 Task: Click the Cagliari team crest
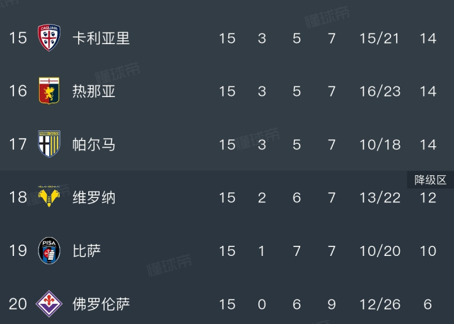click(x=49, y=38)
